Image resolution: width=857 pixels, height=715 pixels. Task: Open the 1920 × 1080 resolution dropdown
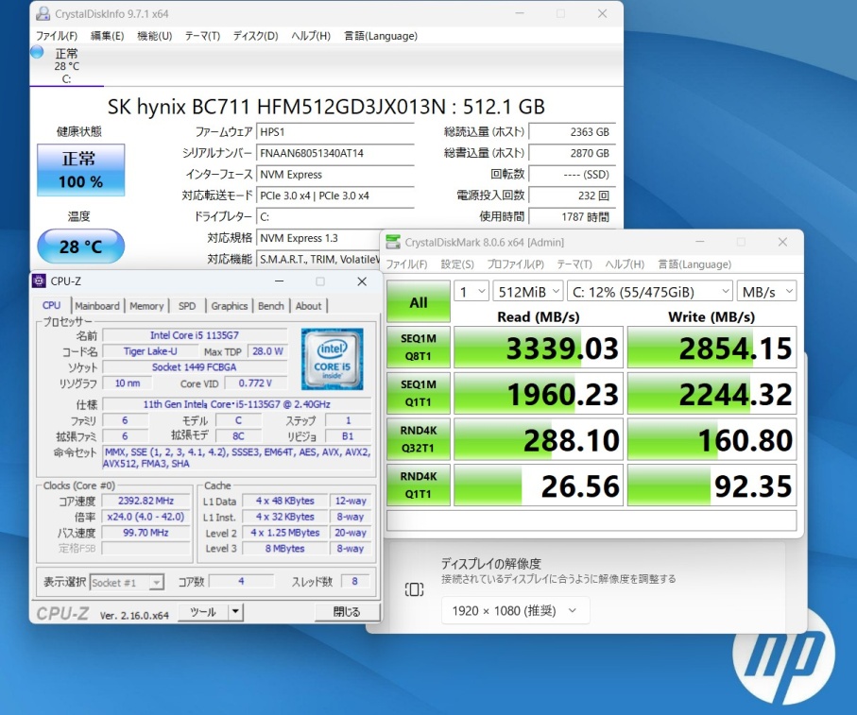click(515, 611)
